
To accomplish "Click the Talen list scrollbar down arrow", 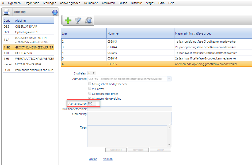I will coord(169,145).
